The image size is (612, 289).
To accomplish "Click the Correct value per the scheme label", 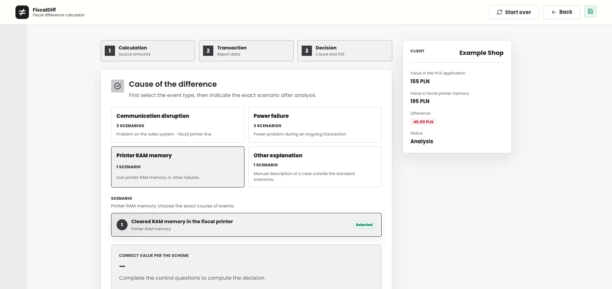I will (x=154, y=256).
